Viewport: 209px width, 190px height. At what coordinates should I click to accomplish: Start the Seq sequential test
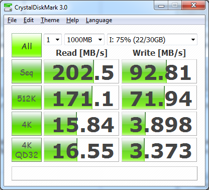click(x=27, y=71)
